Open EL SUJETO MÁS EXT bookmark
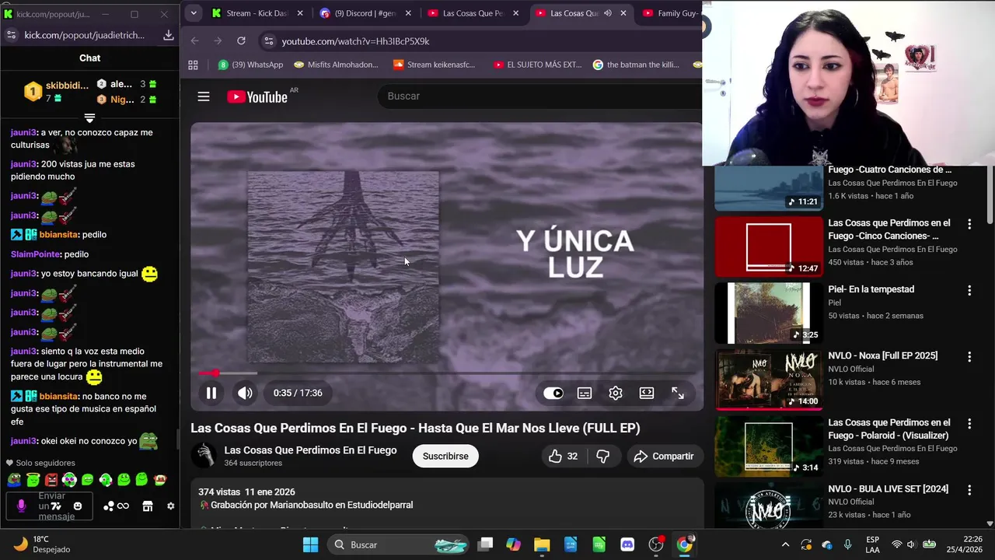The width and height of the screenshot is (995, 560). click(x=538, y=65)
